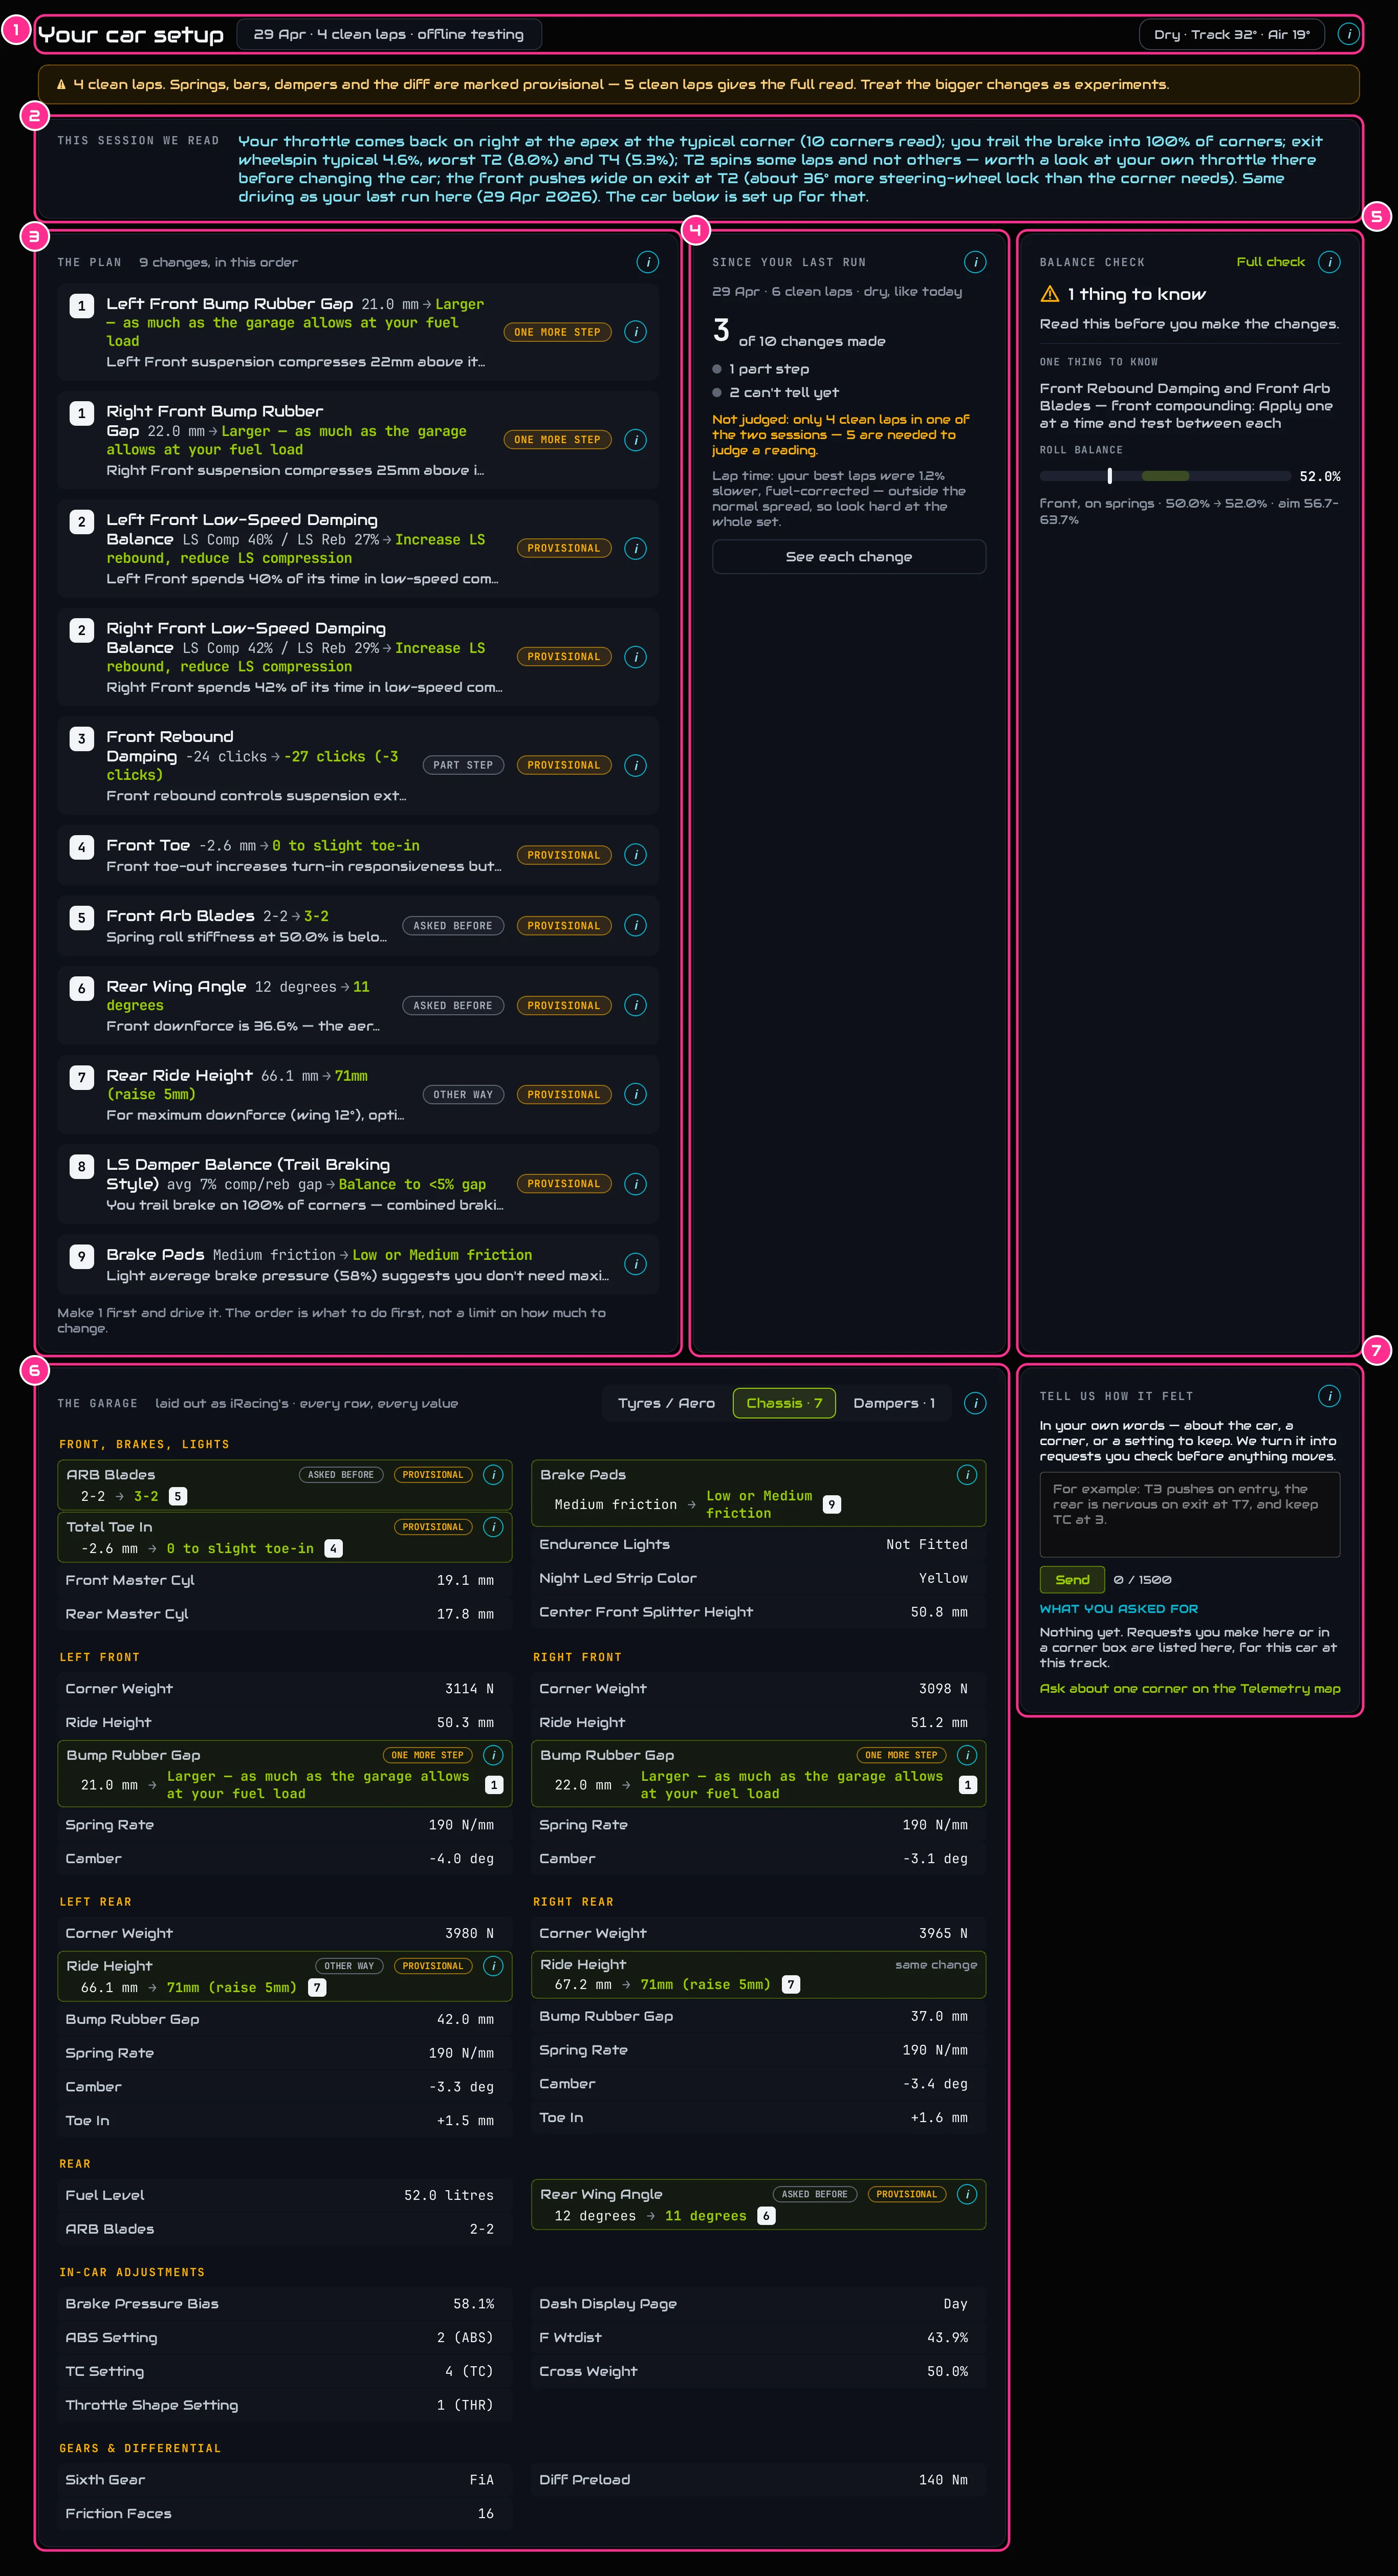The height and width of the screenshot is (2576, 1398).
Task: Show info for Left Front Low-Speed Damping Balance
Action: tap(635, 548)
